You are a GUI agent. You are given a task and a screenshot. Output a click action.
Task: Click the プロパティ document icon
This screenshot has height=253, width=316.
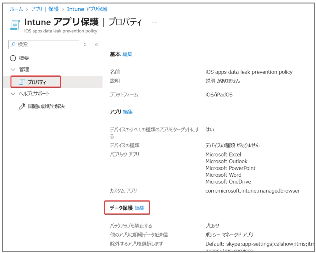coord(22,82)
